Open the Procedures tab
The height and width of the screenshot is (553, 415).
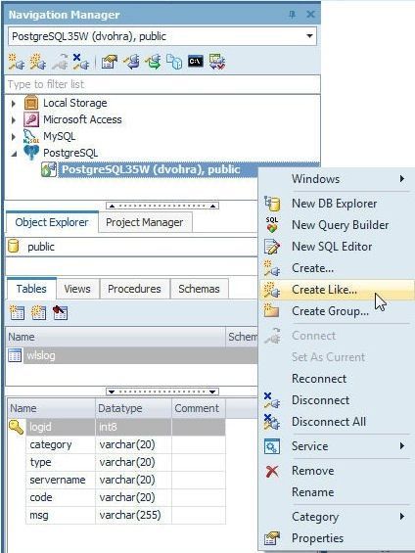[134, 289]
